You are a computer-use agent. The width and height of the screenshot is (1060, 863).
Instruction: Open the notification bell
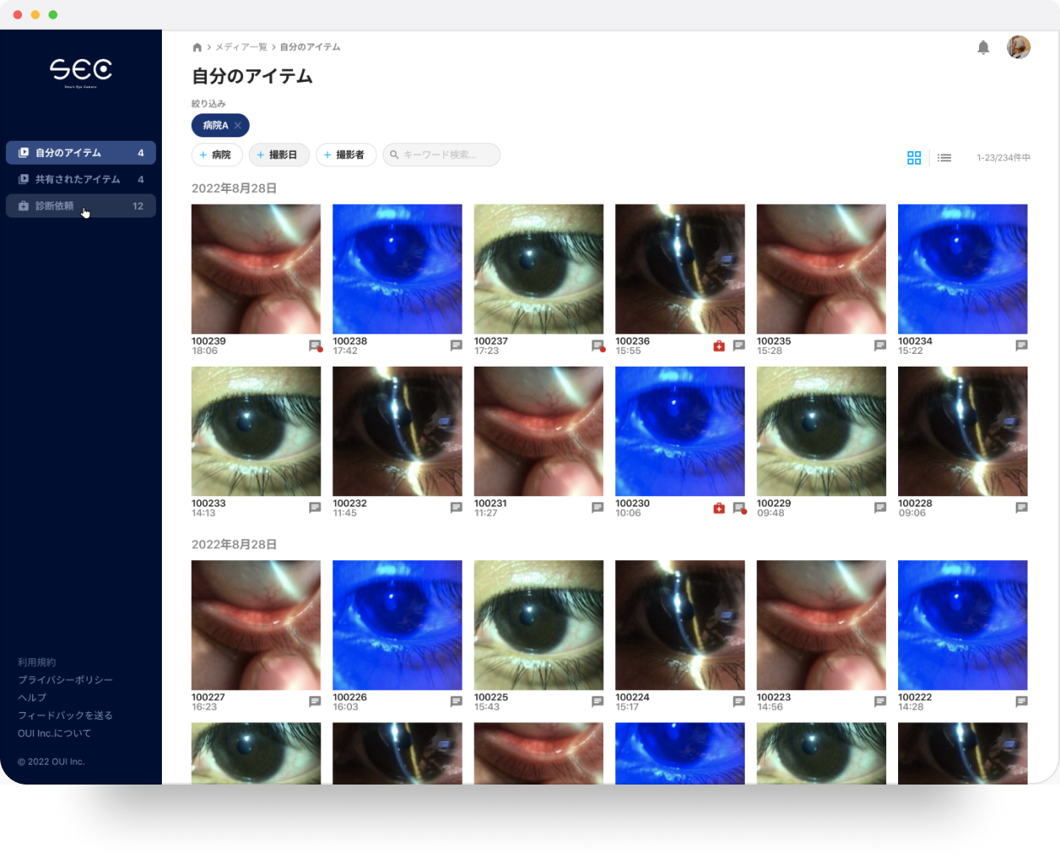982,48
